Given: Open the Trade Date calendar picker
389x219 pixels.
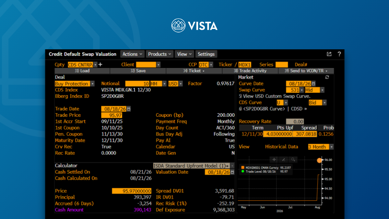Looking at the screenshot, I should pyautogui.click(x=129, y=109).
